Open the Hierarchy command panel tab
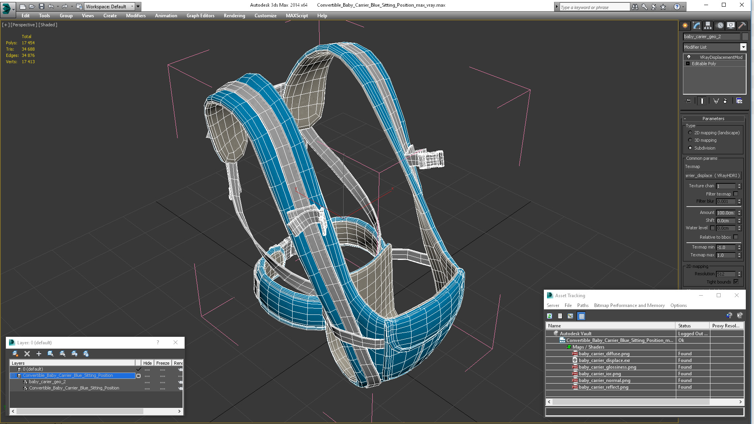 click(708, 26)
